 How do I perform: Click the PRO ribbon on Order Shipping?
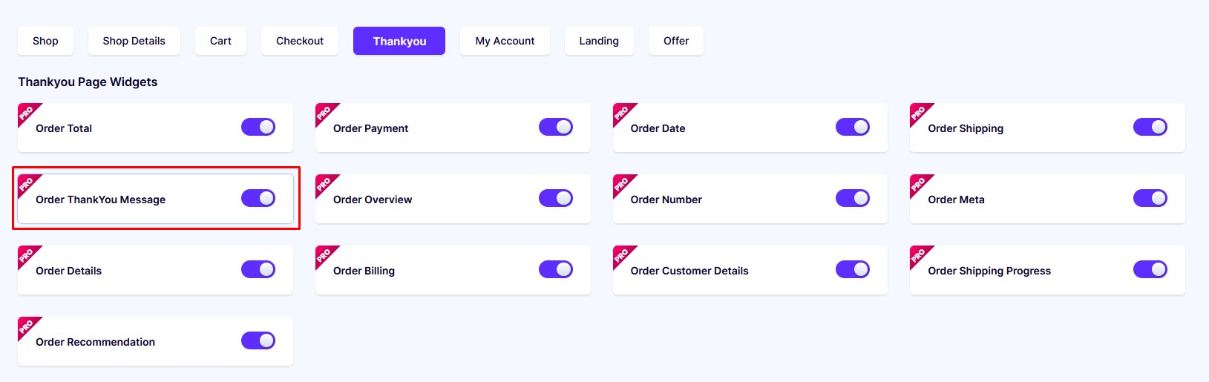point(920,113)
